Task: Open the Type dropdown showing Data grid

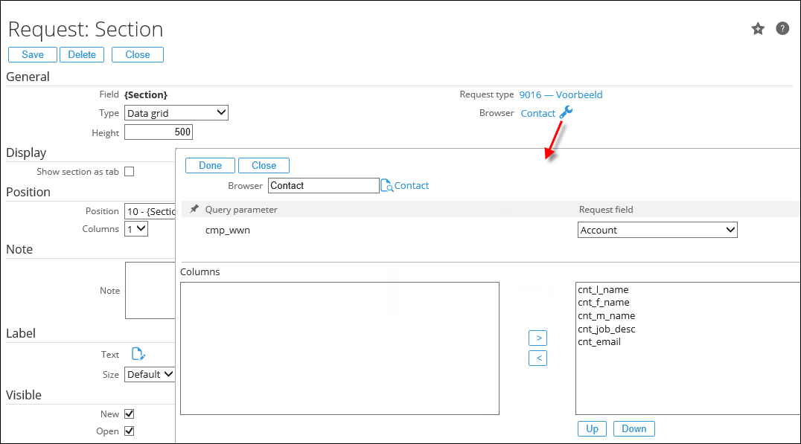Action: 176,113
